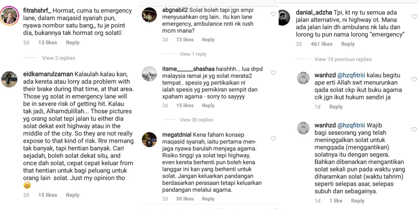Open megatdnial username profile link
Image resolution: width=418 pixels, height=209 pixels.
176,135
